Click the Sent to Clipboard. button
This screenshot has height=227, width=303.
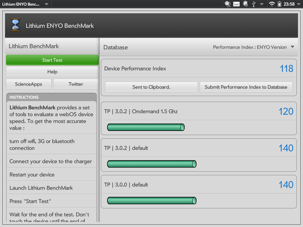[151, 87]
